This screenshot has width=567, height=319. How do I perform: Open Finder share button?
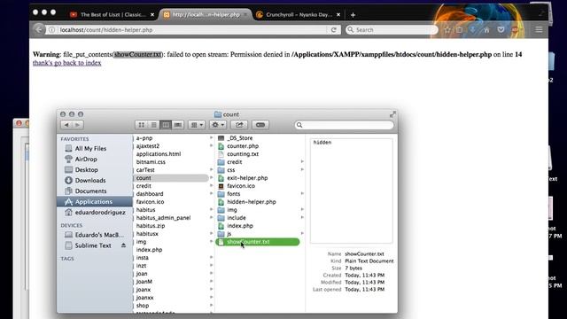(239, 125)
